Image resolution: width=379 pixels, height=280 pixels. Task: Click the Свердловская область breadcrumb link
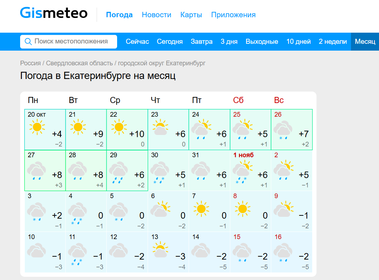[x=79, y=63]
